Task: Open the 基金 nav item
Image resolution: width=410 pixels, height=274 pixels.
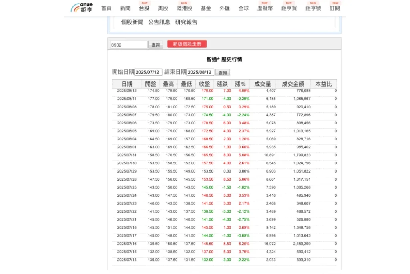Action: [206, 8]
